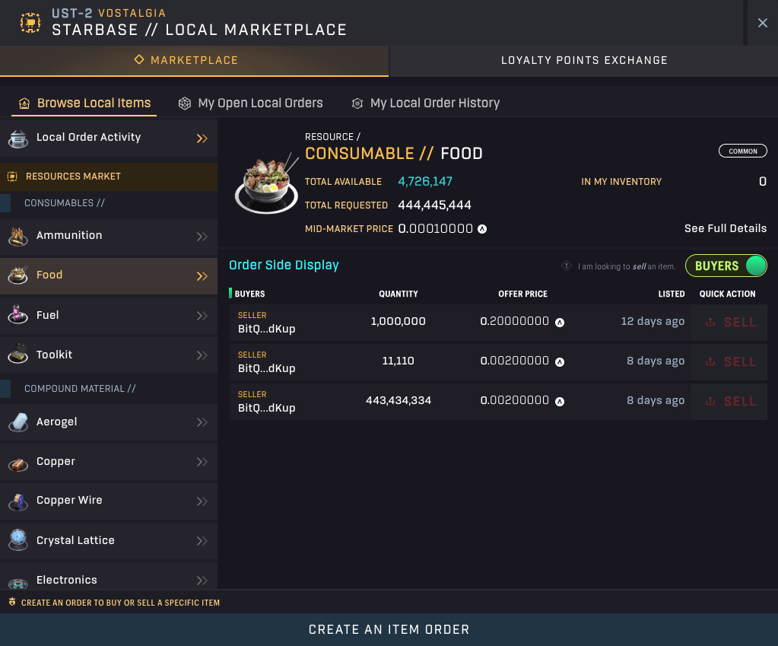This screenshot has width=778, height=646.
Task: Click the Browse Local Items house icon
Action: pos(24,103)
